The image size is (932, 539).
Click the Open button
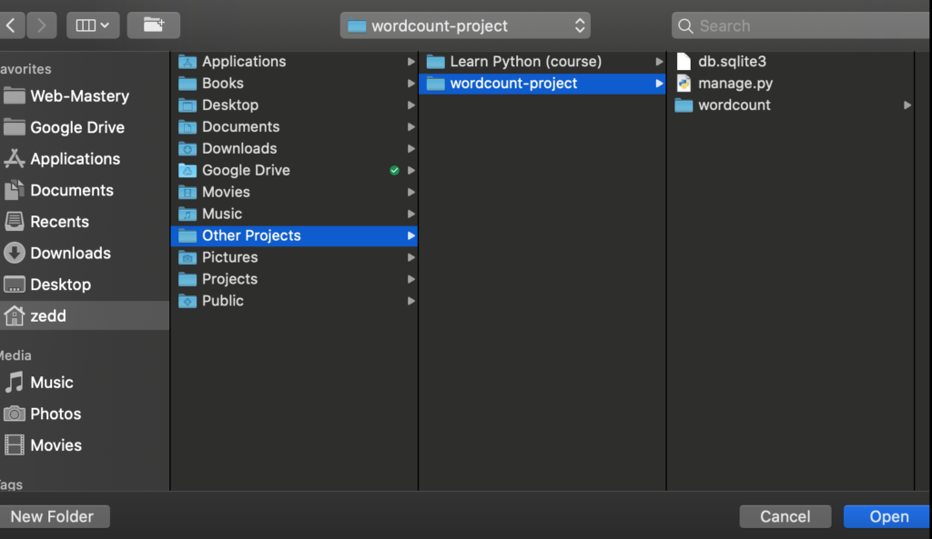(888, 516)
